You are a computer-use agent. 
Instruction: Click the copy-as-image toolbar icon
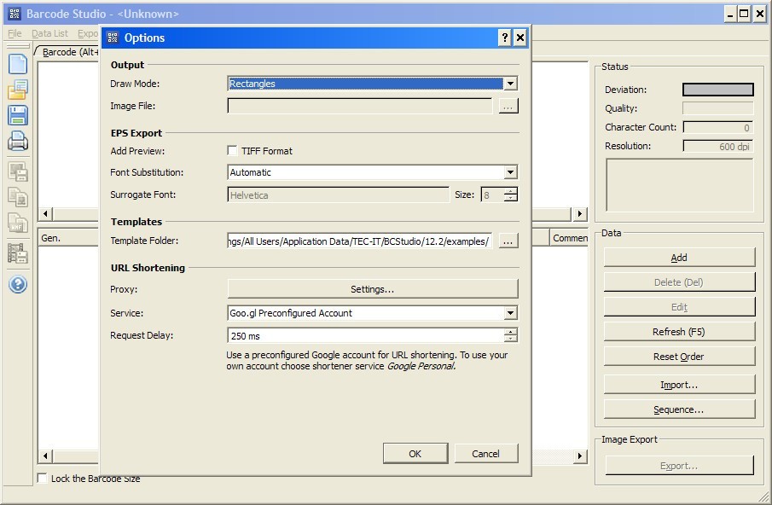click(16, 197)
